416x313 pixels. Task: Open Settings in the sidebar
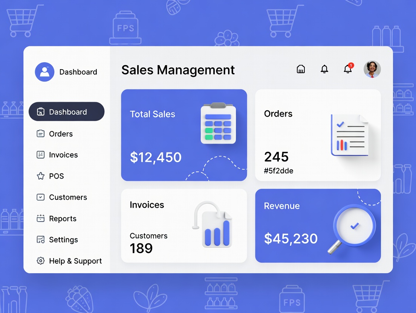(x=63, y=240)
